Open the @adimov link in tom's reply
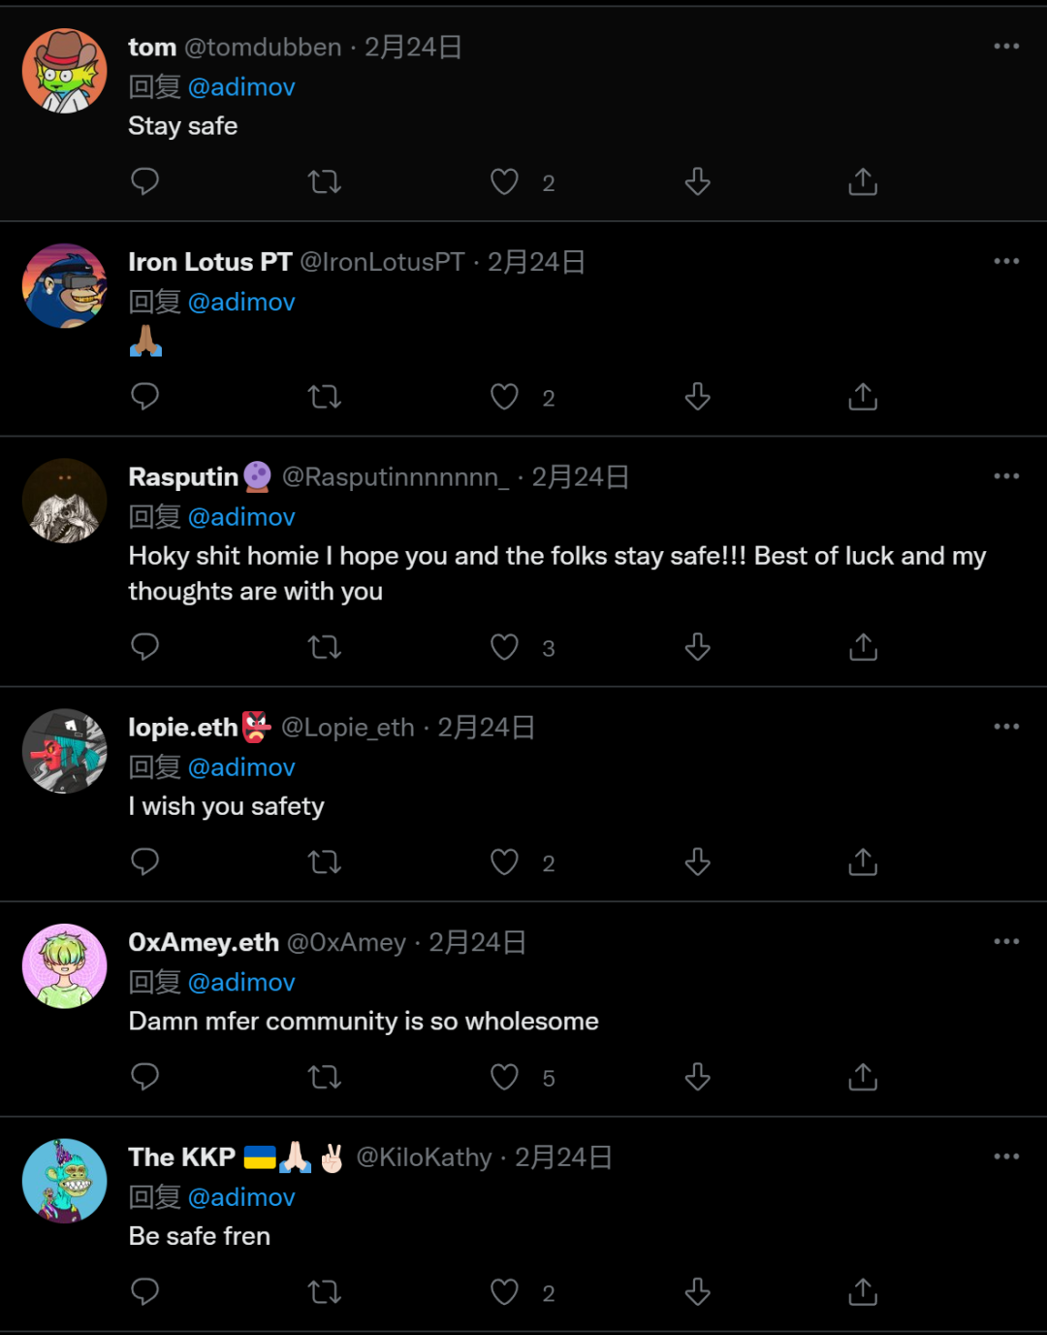 pyautogui.click(x=241, y=87)
